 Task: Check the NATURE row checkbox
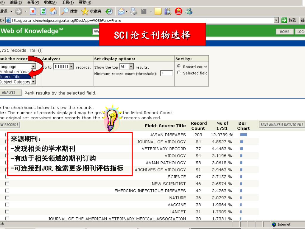(7, 198)
